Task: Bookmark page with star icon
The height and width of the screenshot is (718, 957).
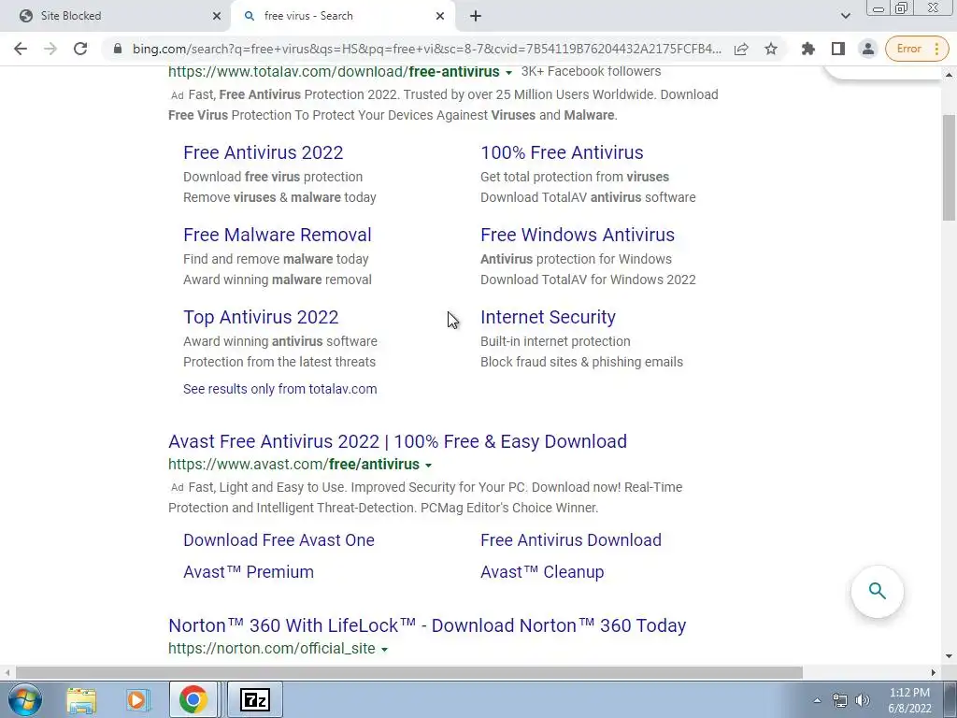Action: (771, 49)
